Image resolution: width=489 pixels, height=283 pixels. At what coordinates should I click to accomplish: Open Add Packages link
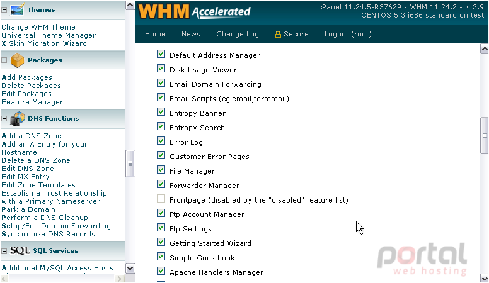click(27, 77)
